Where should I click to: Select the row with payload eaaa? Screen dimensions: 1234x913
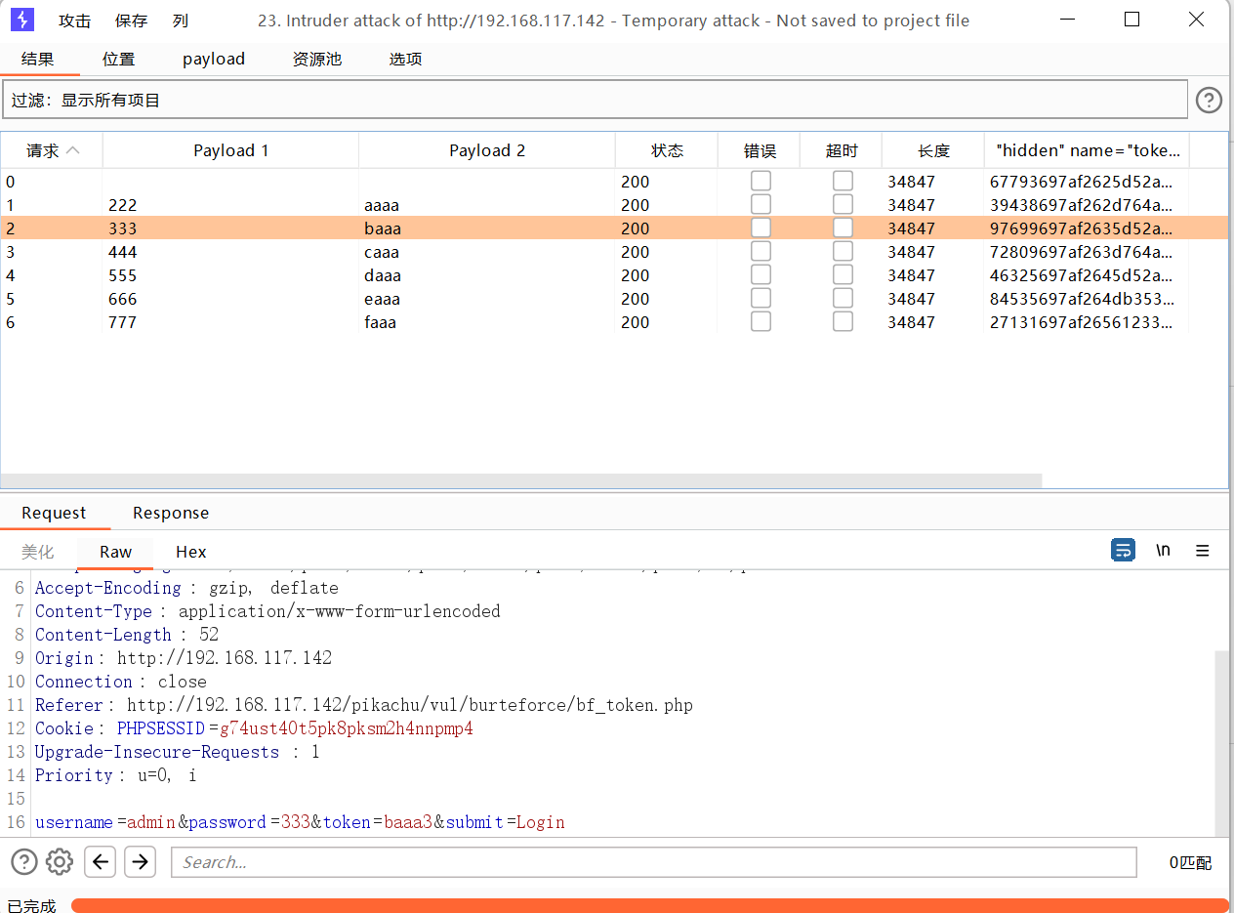pyautogui.click(x=614, y=299)
